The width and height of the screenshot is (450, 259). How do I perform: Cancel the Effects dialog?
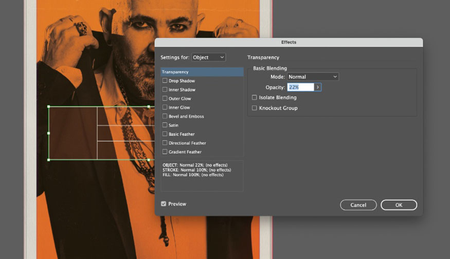(358, 205)
